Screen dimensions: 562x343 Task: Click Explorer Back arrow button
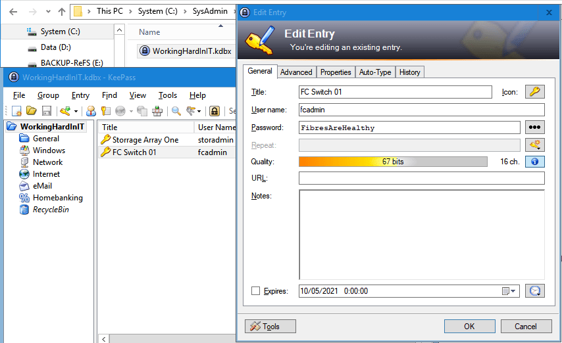pos(13,12)
